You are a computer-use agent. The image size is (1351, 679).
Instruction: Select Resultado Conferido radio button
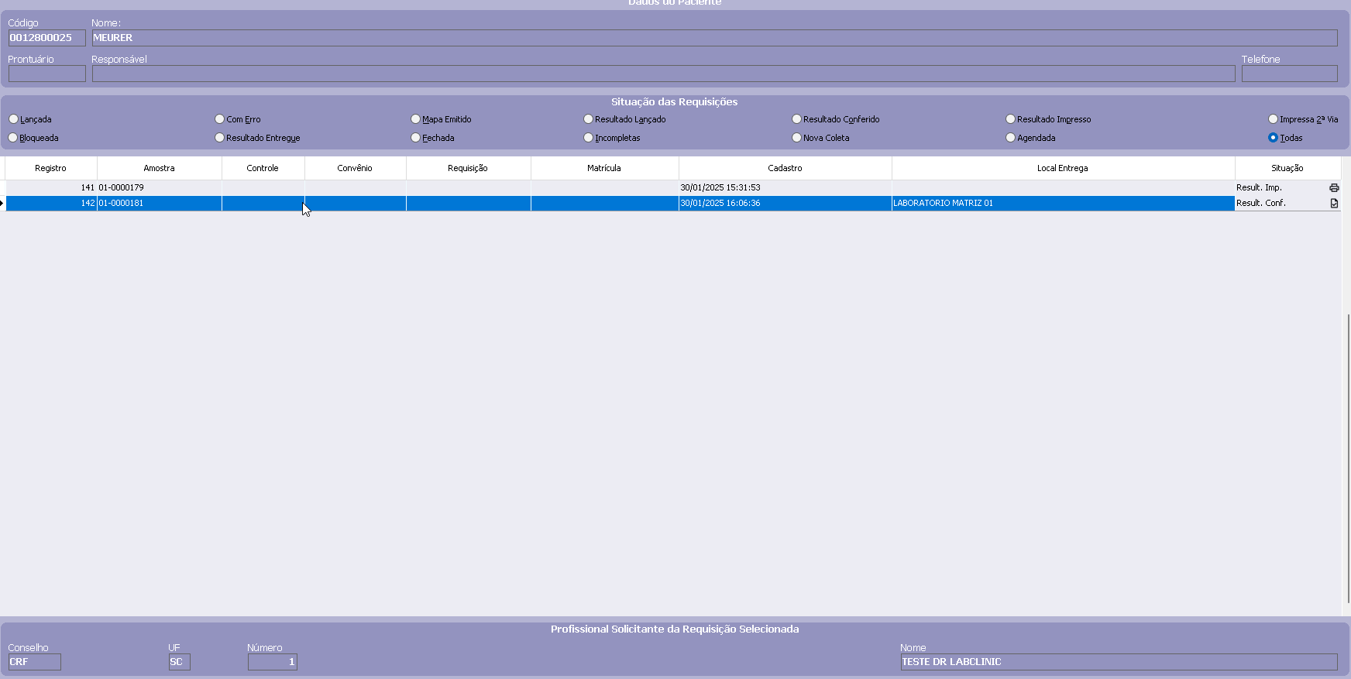tap(797, 119)
